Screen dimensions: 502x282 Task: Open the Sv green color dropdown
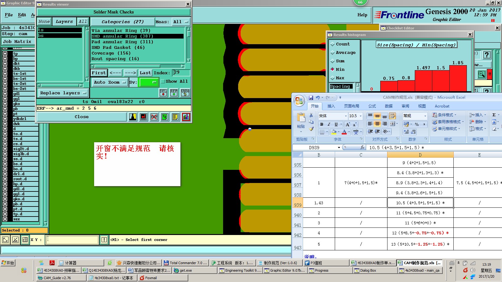click(149, 82)
